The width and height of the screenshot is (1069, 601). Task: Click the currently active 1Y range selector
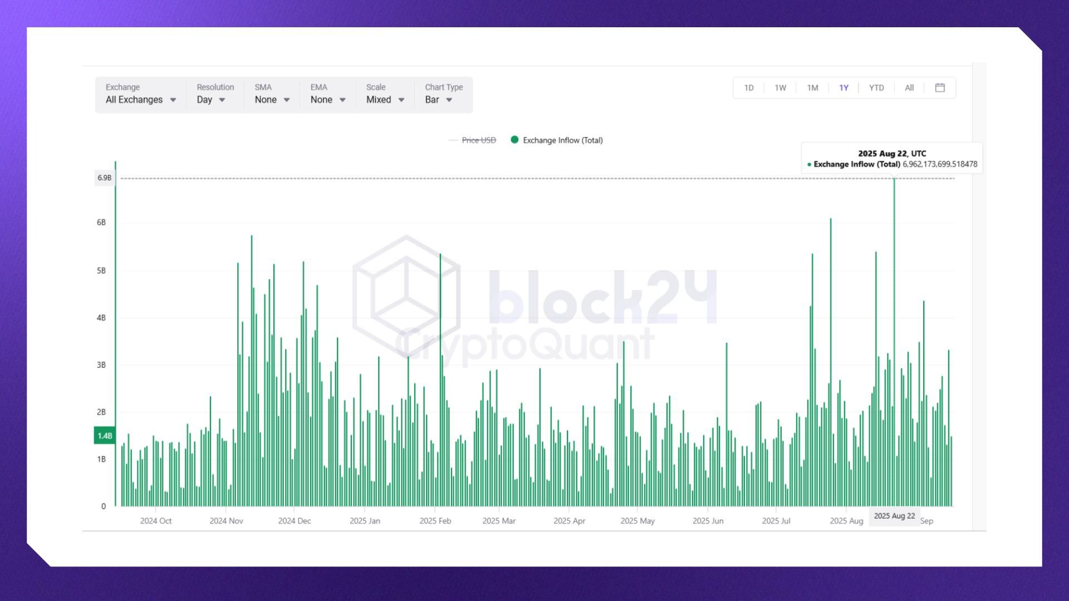844,87
